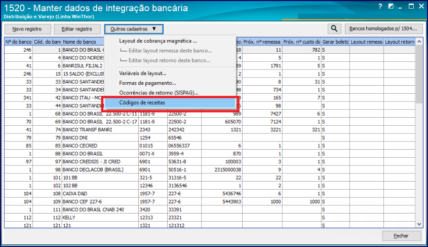Click the vertical scrollbar thumb

click(419, 75)
